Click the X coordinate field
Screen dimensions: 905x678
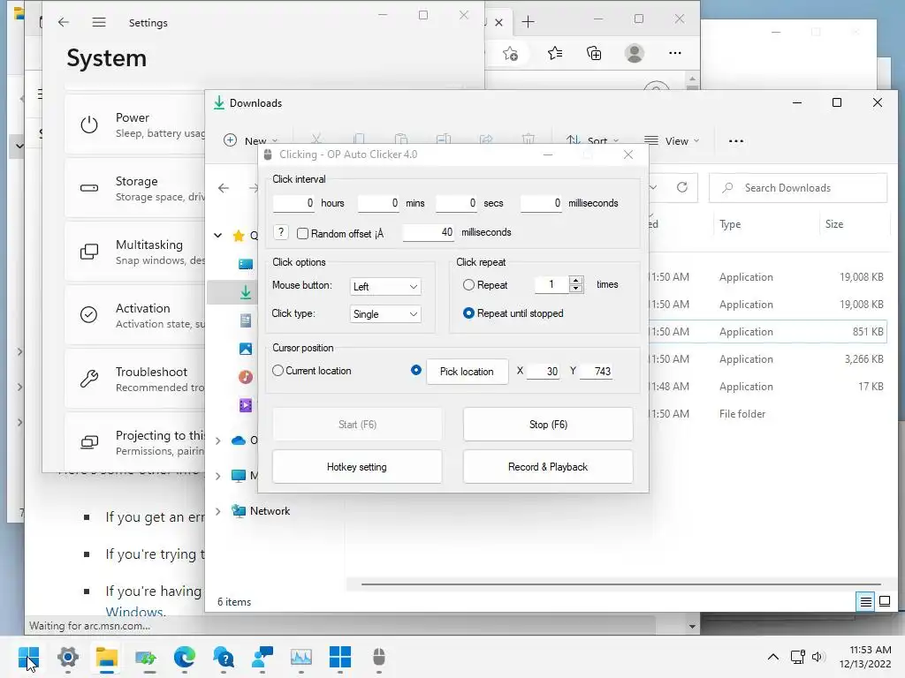click(x=544, y=372)
